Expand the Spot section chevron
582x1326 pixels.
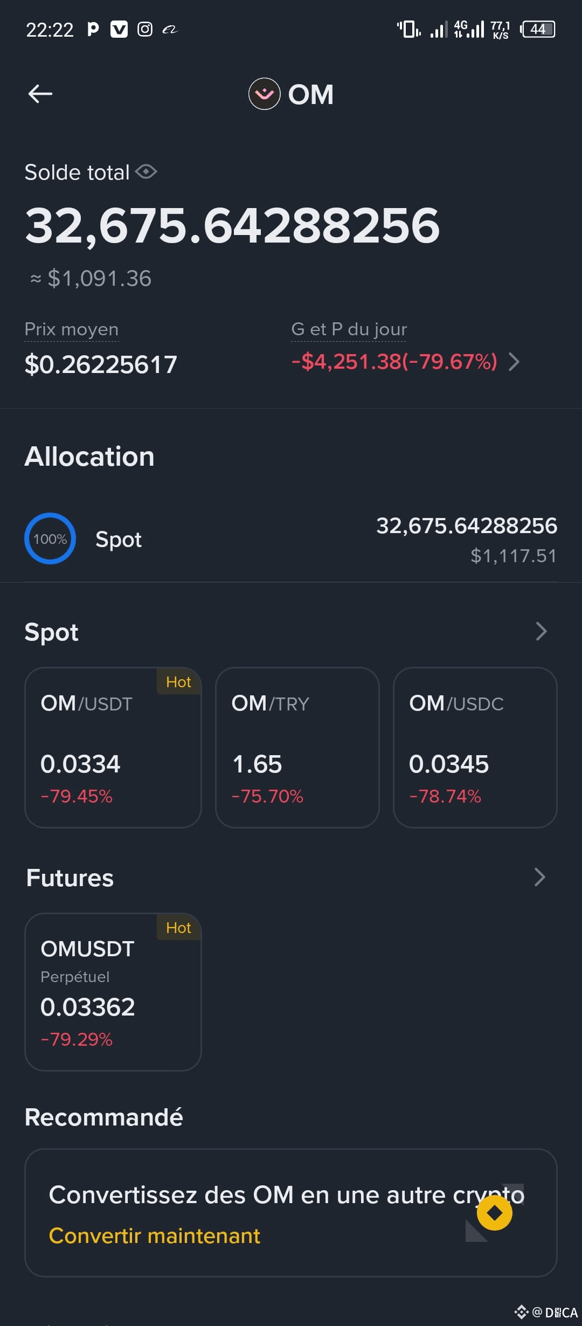[x=541, y=631]
